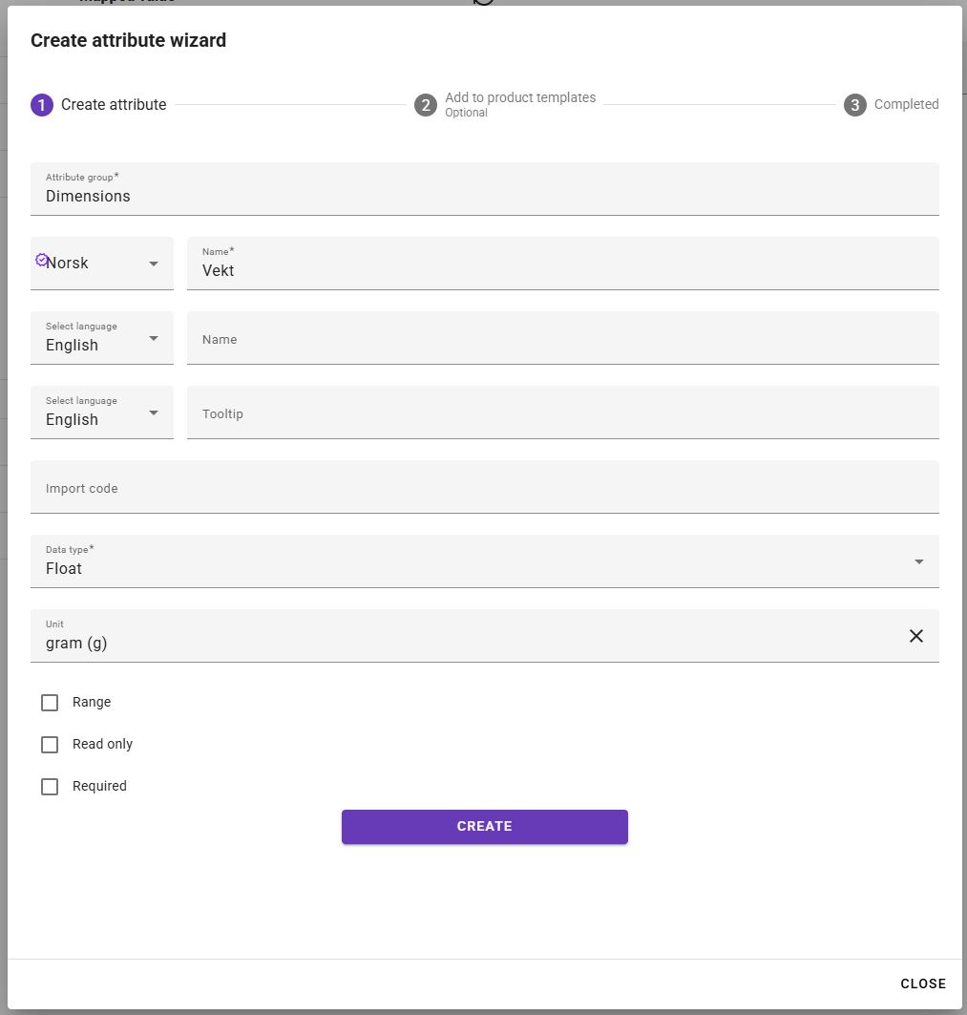Tick the Read only checkbox
Viewport: 967px width, 1015px height.
click(x=50, y=745)
